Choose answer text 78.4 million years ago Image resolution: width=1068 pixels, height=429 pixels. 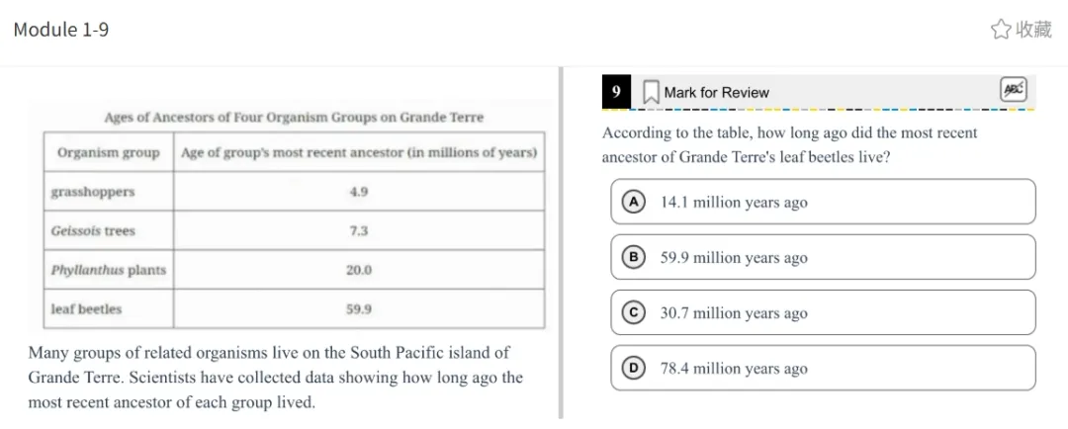pyautogui.click(x=734, y=369)
